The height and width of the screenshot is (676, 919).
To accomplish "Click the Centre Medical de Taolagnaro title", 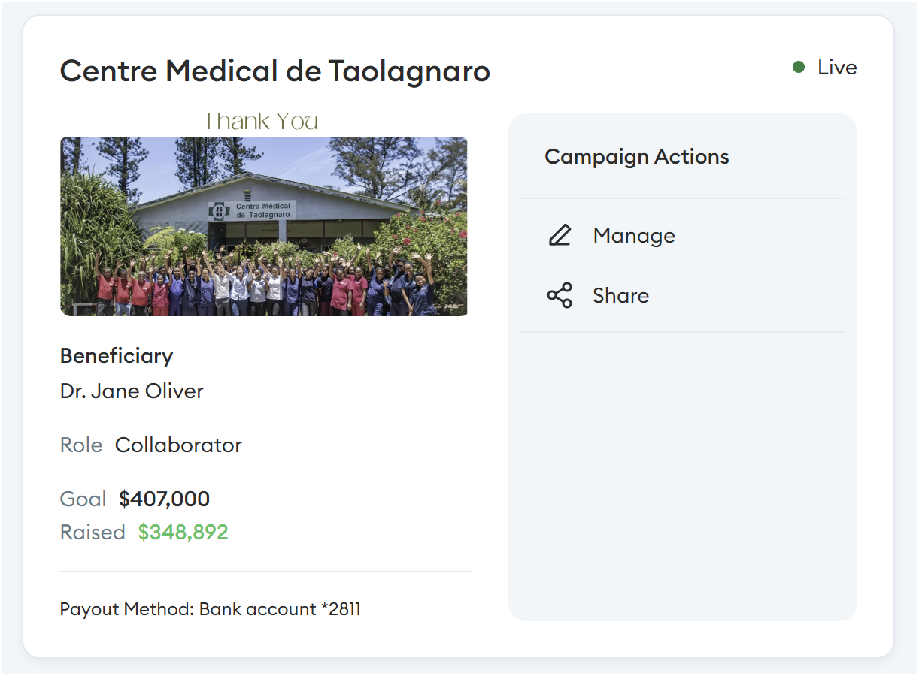I will coord(275,71).
